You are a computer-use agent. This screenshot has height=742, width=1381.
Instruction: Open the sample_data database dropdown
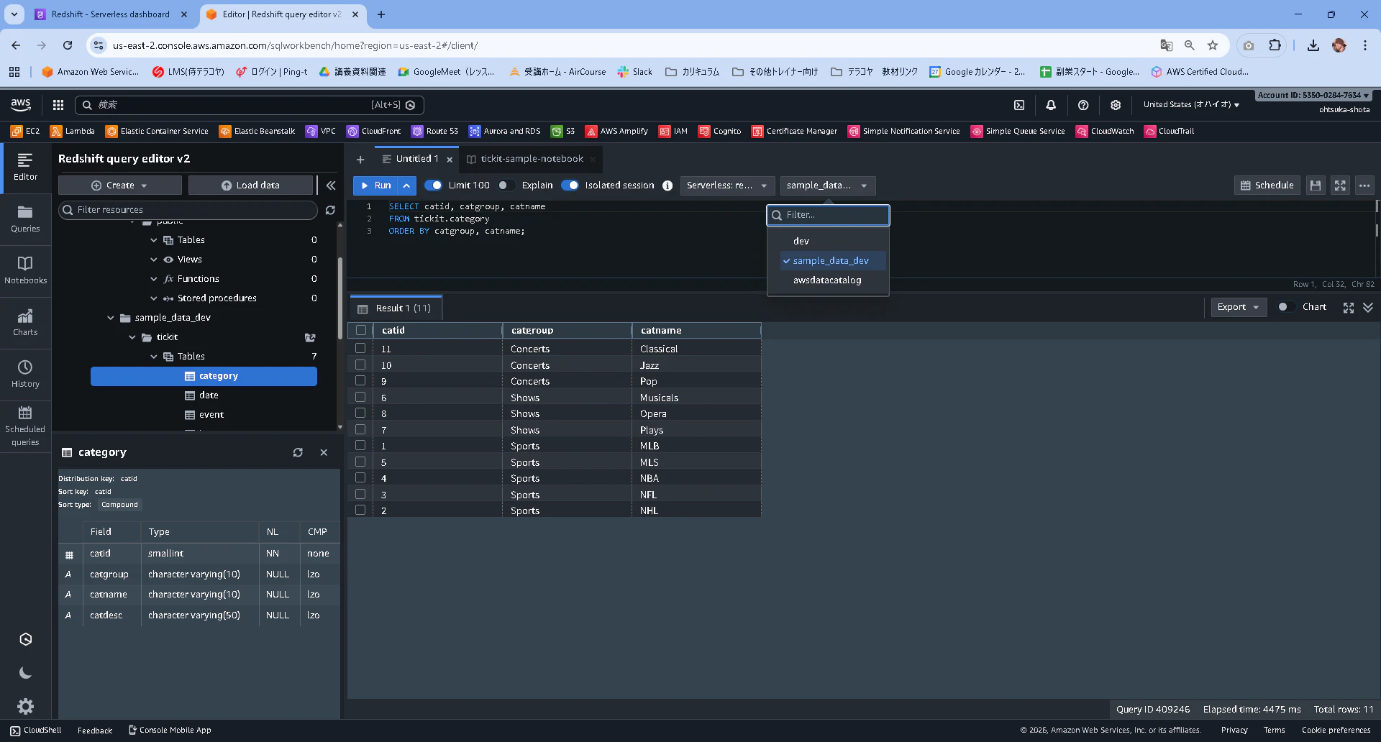827,185
